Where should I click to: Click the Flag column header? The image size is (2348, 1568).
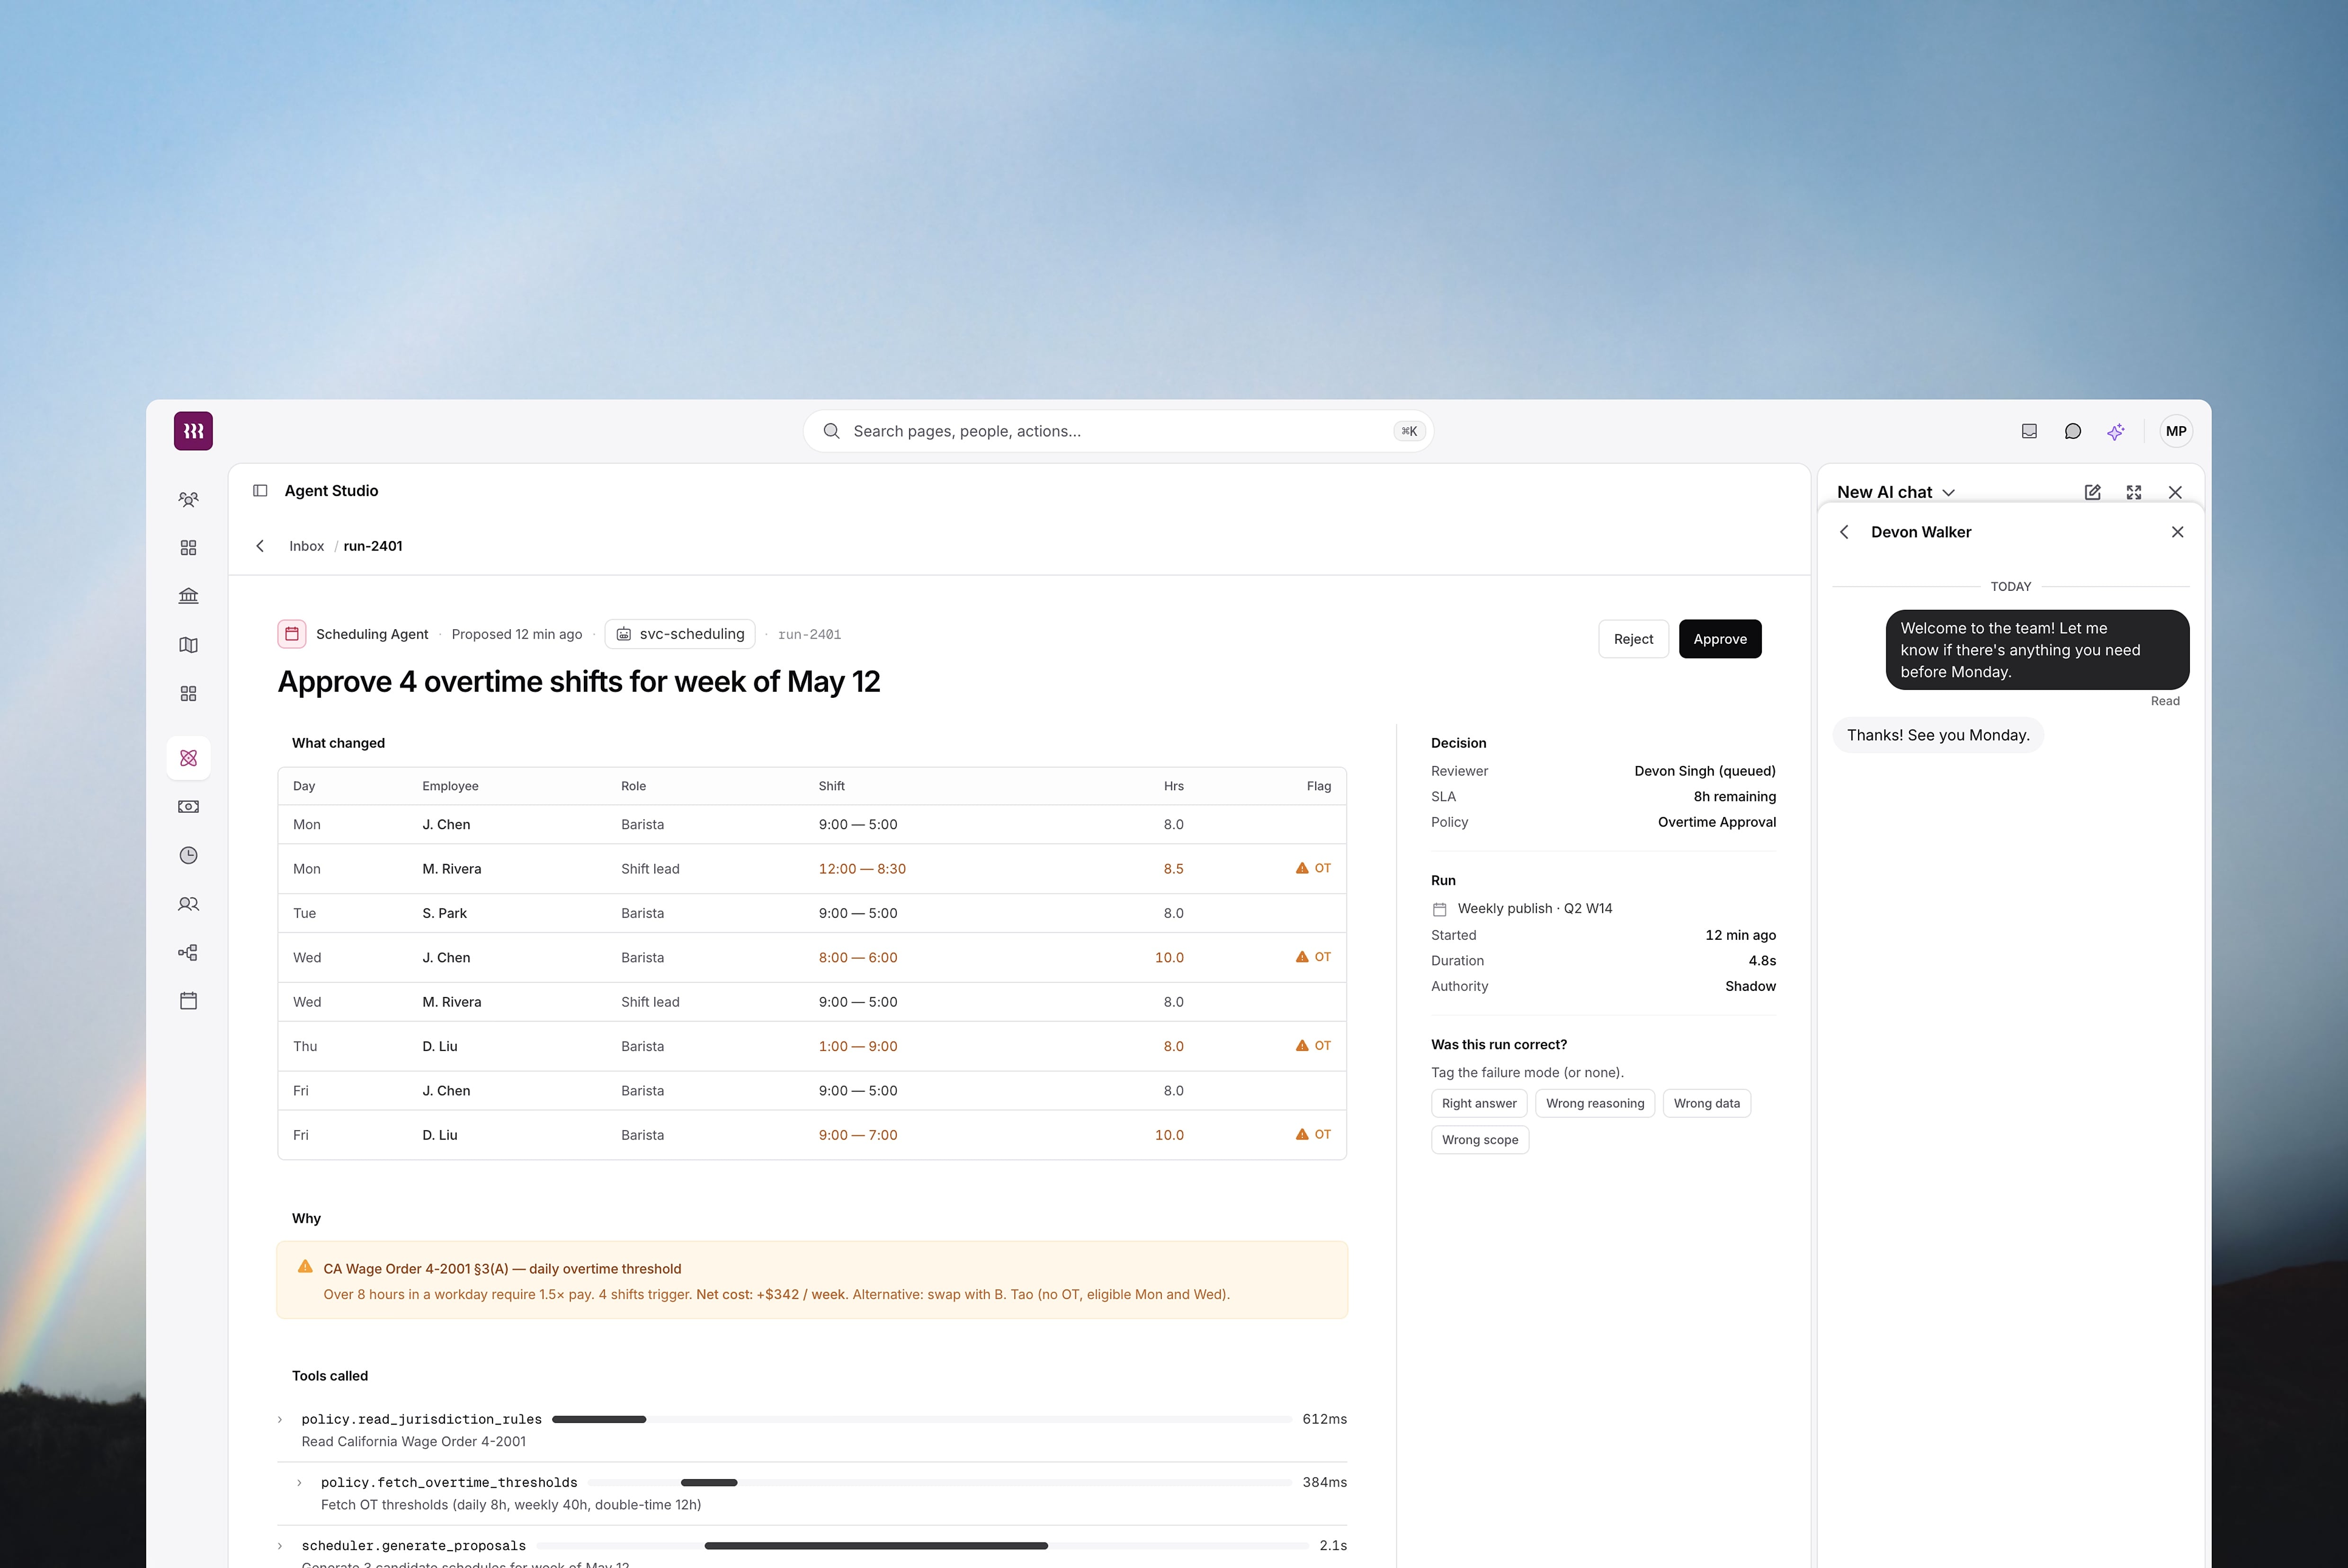1319,786
